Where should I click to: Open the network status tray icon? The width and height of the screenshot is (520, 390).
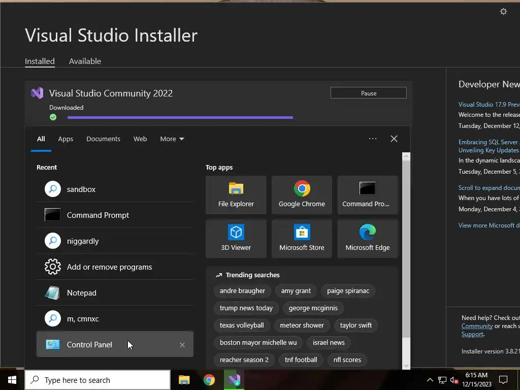pyautogui.click(x=442, y=380)
